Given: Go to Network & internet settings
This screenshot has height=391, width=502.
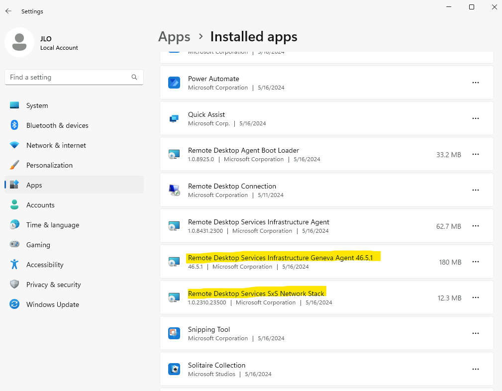Looking at the screenshot, I should (x=74, y=145).
